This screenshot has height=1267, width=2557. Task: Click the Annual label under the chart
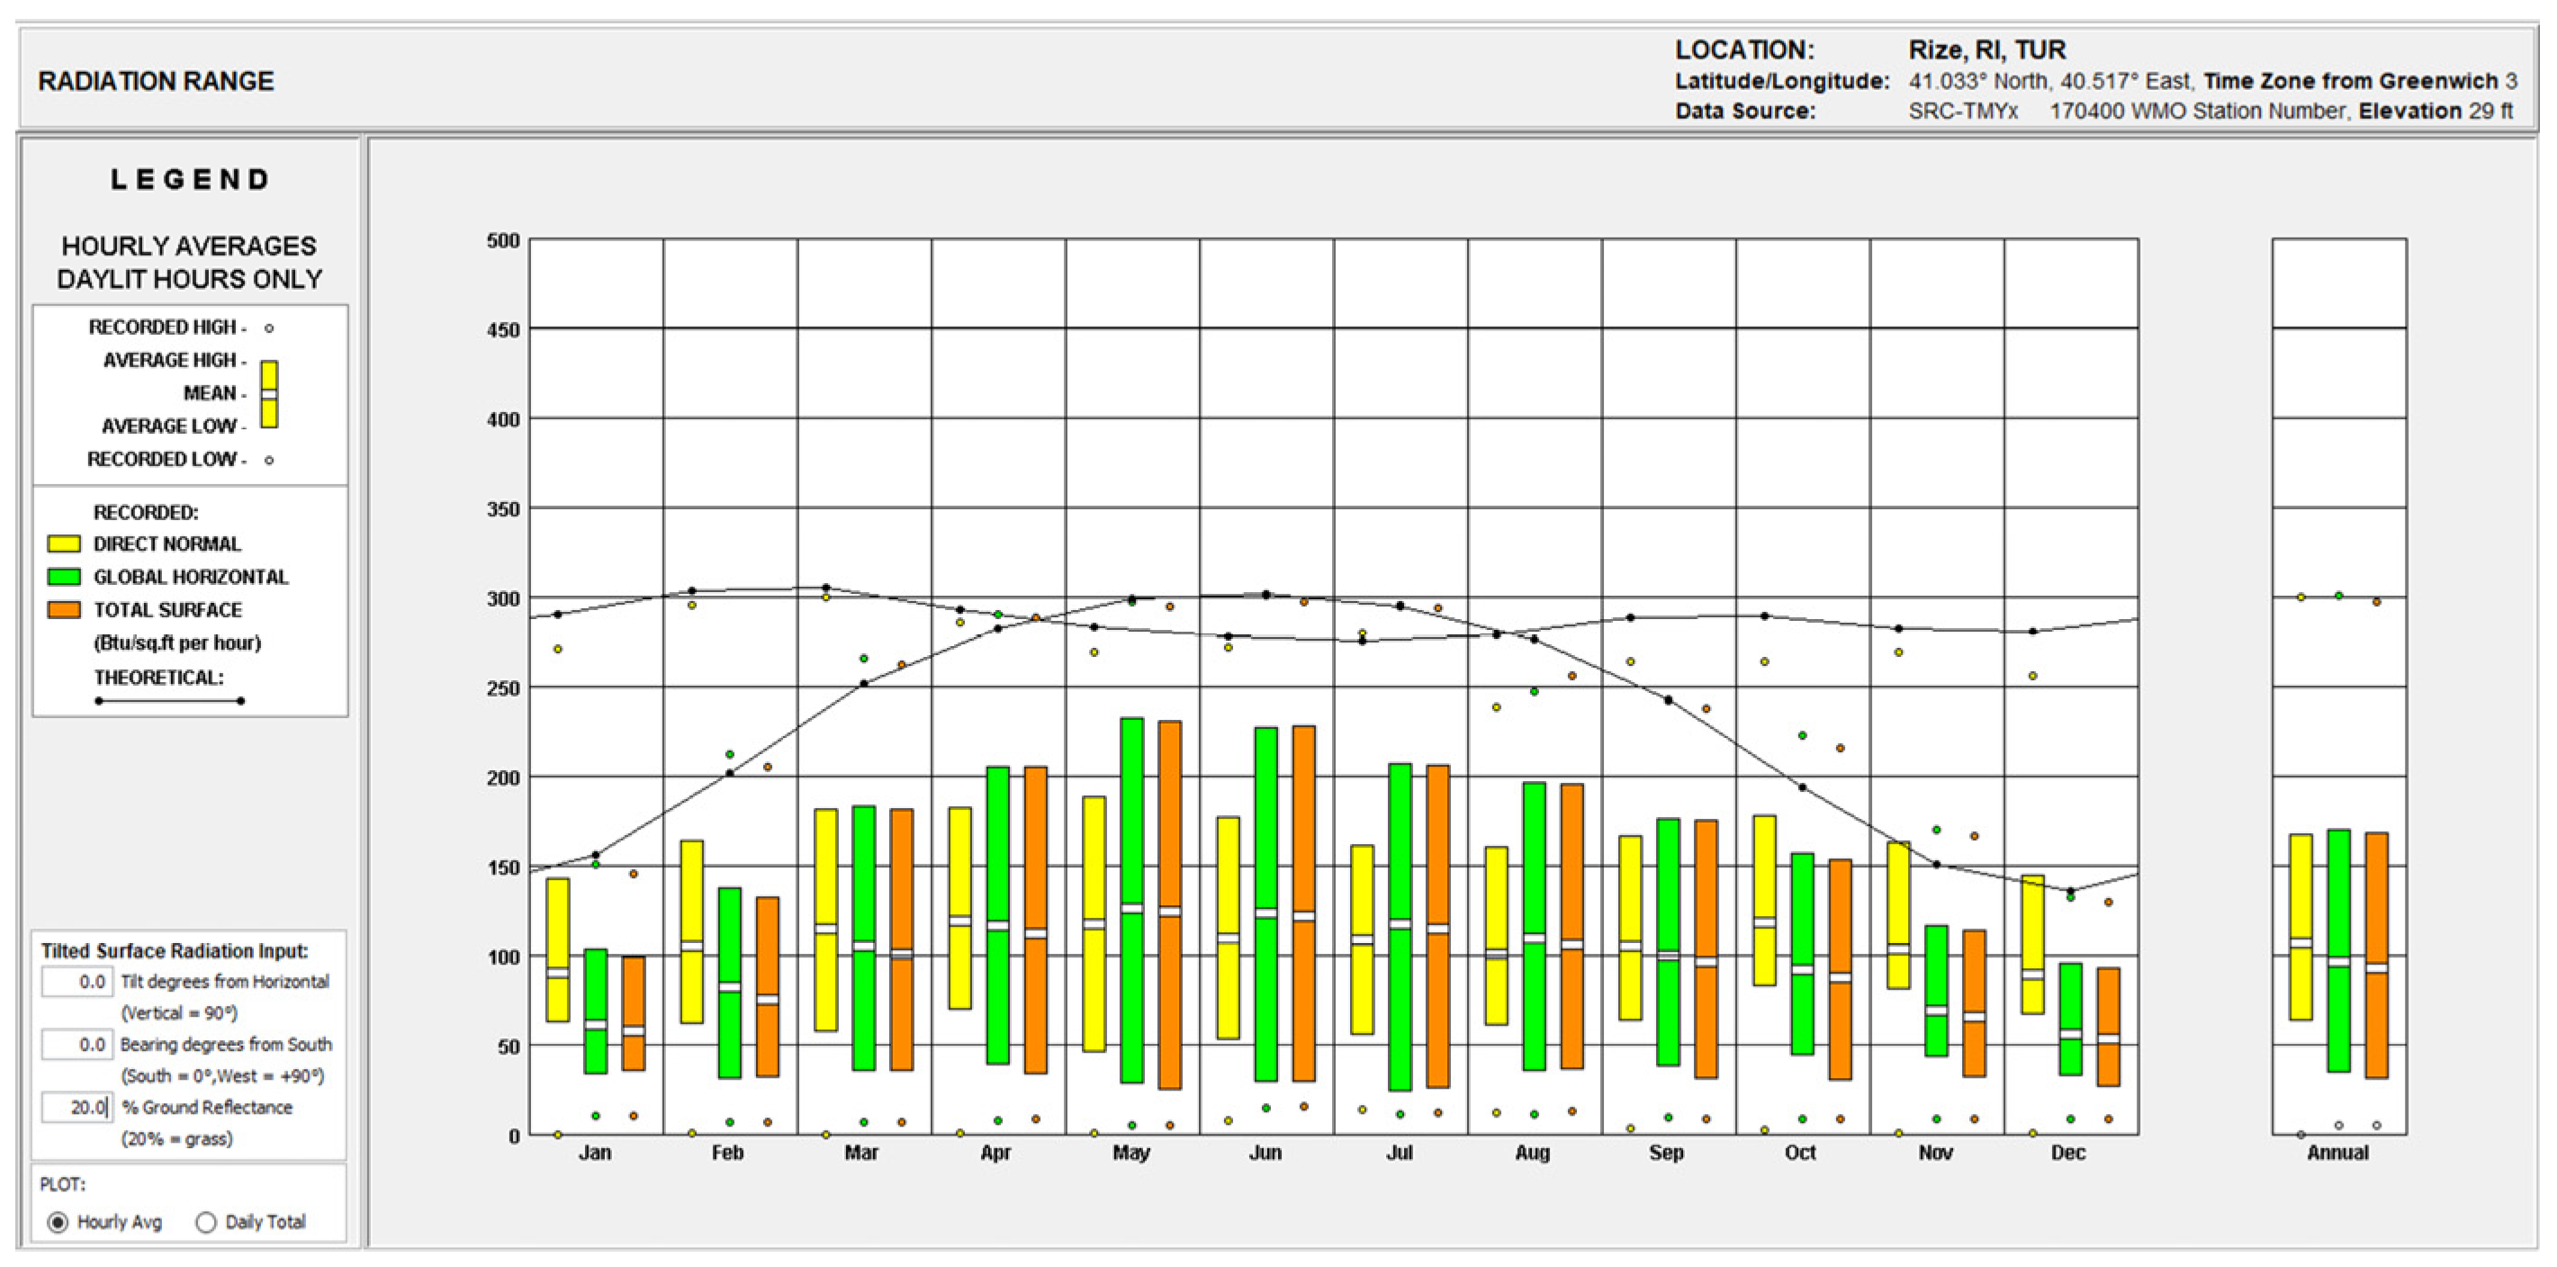[2337, 1153]
